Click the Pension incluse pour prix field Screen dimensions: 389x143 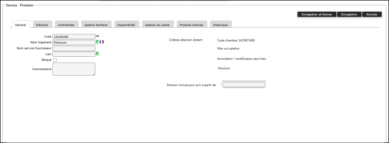tap(244, 85)
